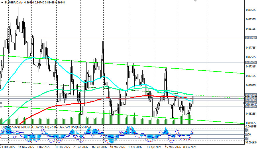Click the 31 Dec 2025 date label
Viewport: 257px width, 150px height.
click(62, 147)
